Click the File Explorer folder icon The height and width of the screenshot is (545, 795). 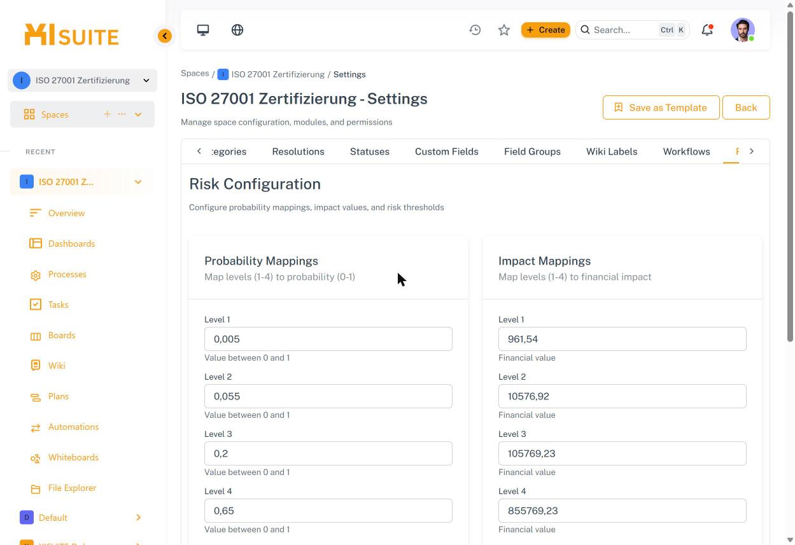click(36, 488)
